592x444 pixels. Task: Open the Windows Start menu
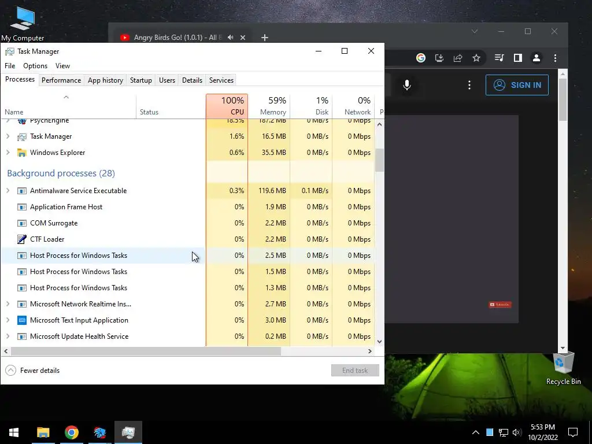(x=14, y=432)
